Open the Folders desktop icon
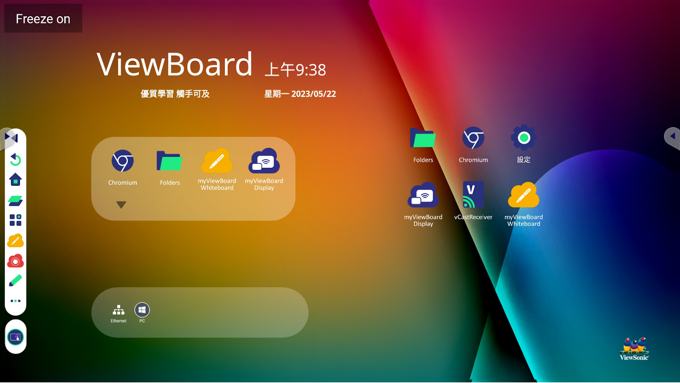Screen dimensions: 680x383 pos(423,138)
